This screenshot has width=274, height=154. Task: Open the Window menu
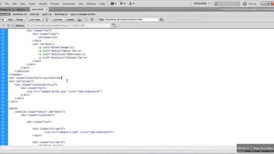91,4
